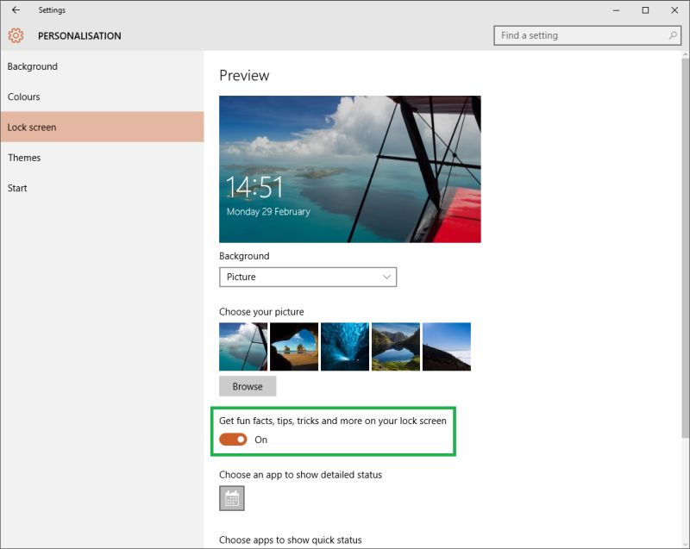Click the Personalisation gear icon
690x549 pixels.
(15, 35)
